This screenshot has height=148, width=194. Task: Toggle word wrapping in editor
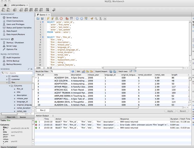(x=105, y=19)
